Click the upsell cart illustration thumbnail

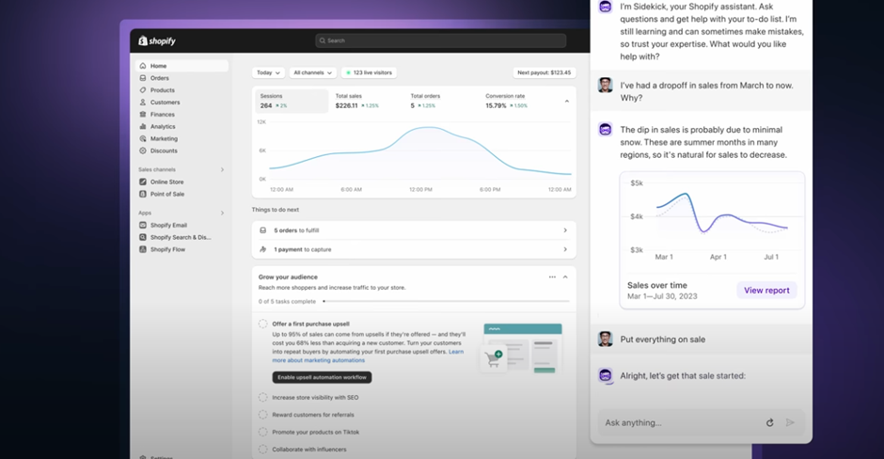tap(522, 348)
